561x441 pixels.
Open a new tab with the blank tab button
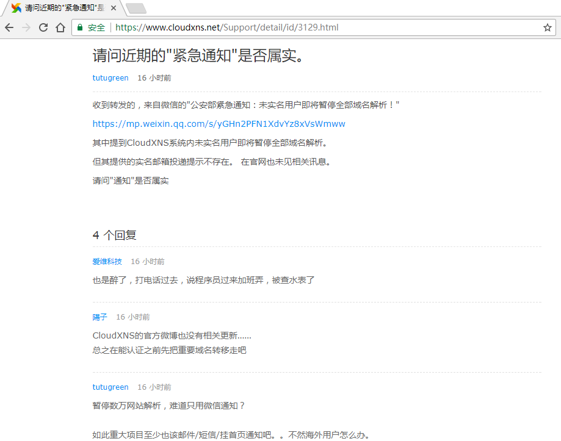[x=136, y=8]
